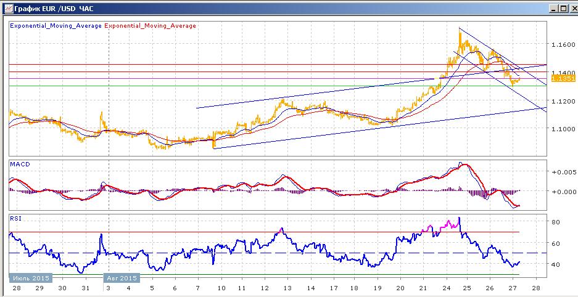The image size is (578, 297).
Task: Click the RSI scale value 40
Action: pyautogui.click(x=556, y=264)
